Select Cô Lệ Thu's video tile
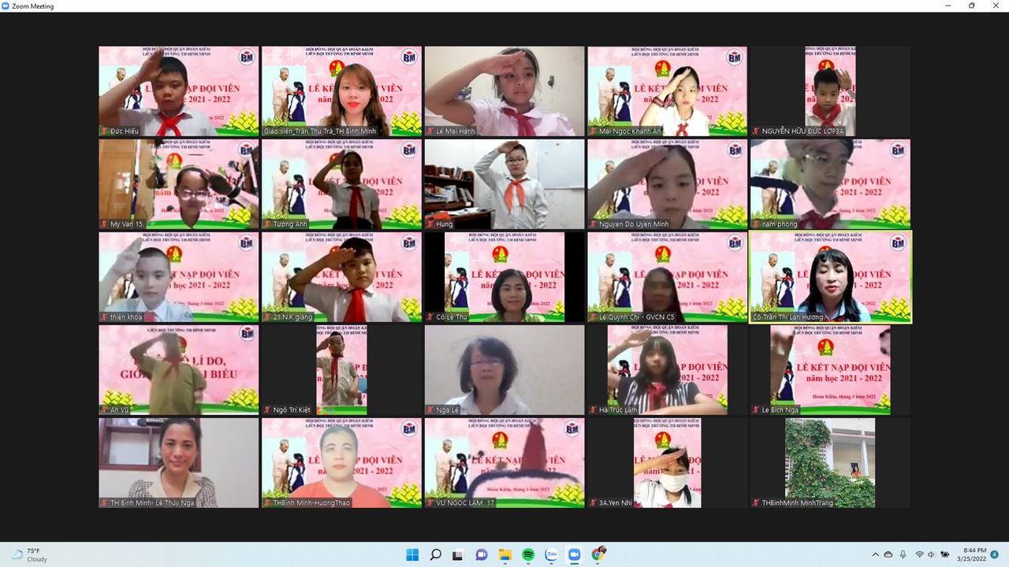The height and width of the screenshot is (567, 1009). 504,277
